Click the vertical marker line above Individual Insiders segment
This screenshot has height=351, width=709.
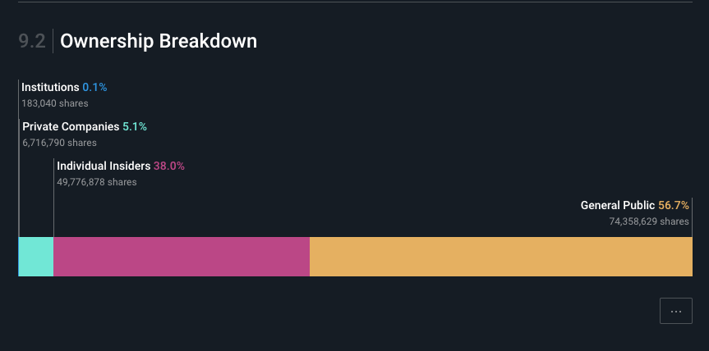pyautogui.click(x=53, y=198)
